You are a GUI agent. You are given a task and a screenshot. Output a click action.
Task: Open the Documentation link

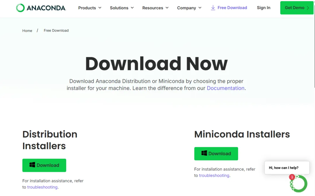point(225,88)
